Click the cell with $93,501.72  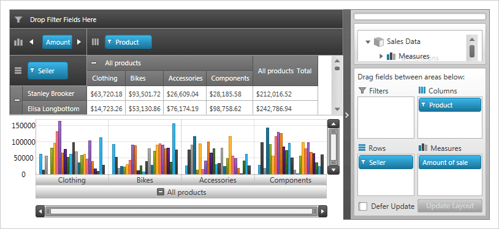(145, 94)
